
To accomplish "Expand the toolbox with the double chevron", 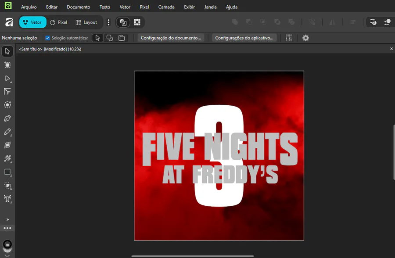I will [7, 219].
